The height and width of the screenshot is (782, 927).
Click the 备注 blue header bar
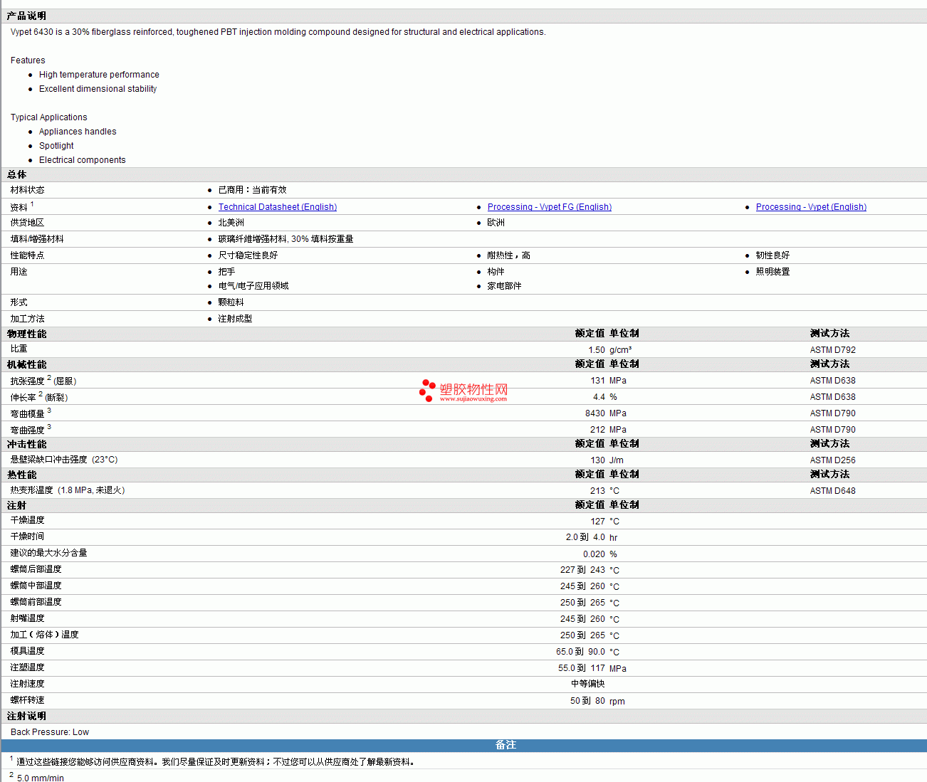463,746
